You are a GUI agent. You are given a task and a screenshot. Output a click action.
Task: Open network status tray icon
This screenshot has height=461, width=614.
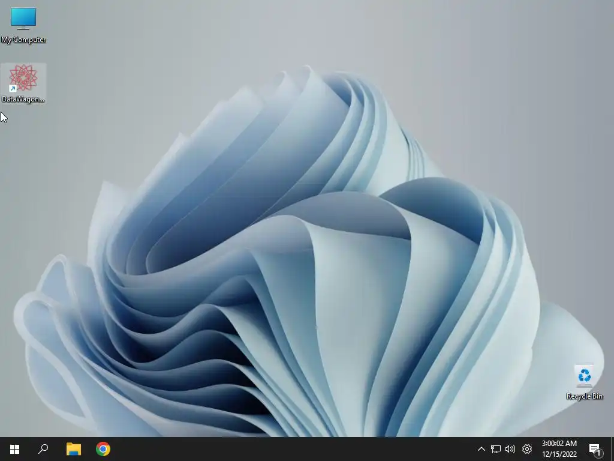(496, 449)
